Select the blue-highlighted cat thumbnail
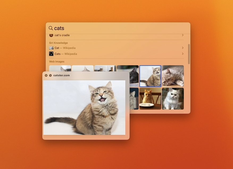The width and height of the screenshot is (233, 169). 151,76
